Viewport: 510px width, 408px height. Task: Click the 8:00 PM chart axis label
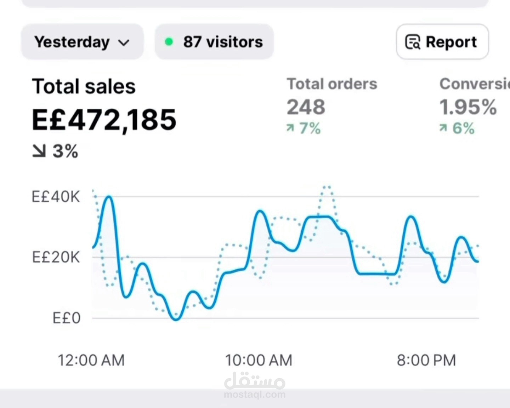[426, 361]
